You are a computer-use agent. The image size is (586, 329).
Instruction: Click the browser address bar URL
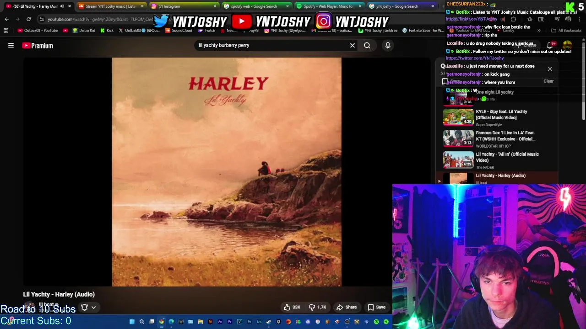point(100,19)
